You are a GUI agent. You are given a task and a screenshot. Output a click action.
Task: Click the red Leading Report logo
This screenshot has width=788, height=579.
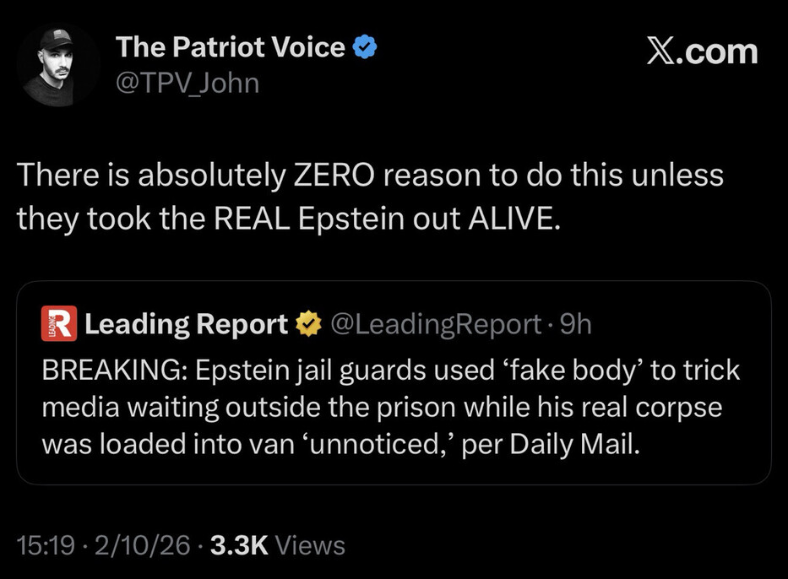59,324
